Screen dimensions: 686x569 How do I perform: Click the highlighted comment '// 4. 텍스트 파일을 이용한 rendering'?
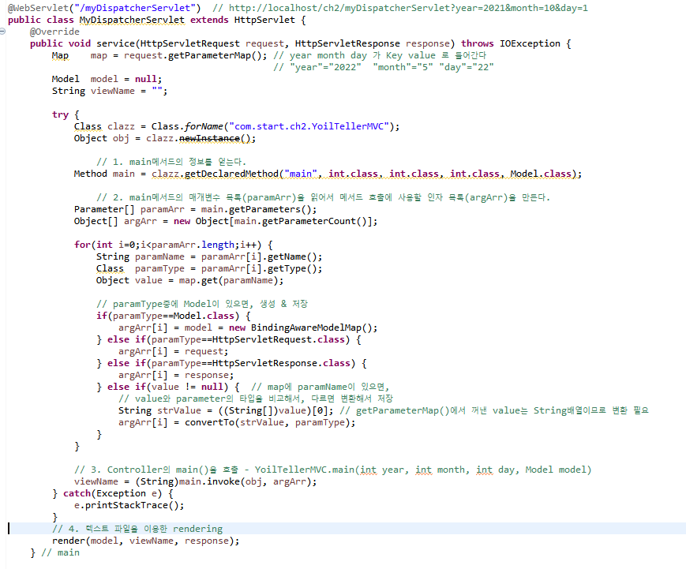pos(137,529)
